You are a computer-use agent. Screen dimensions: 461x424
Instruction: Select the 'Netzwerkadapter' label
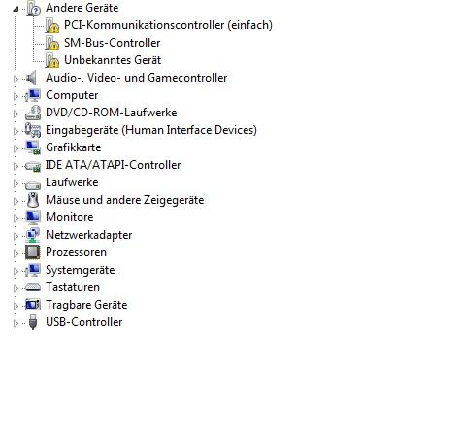coord(89,235)
